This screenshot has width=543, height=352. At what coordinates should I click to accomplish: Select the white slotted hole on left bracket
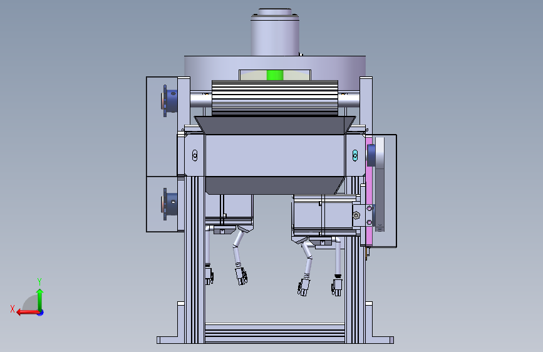(195, 155)
